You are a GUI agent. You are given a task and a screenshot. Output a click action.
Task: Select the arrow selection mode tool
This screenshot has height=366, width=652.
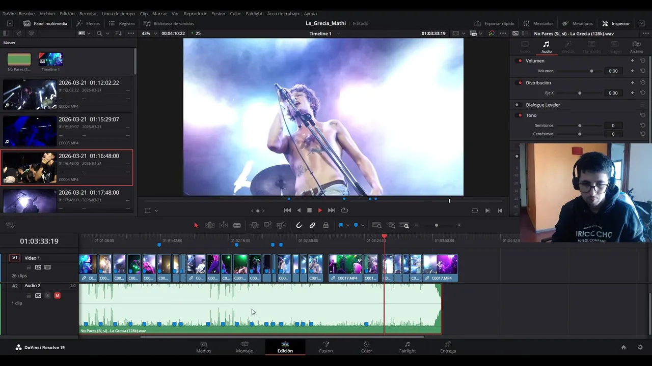pos(196,225)
